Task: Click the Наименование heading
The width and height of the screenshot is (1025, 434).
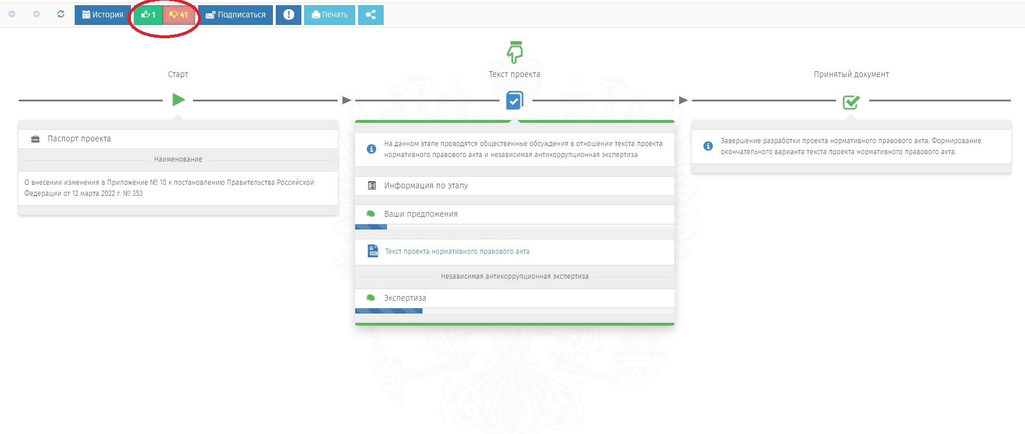Action: (178, 159)
